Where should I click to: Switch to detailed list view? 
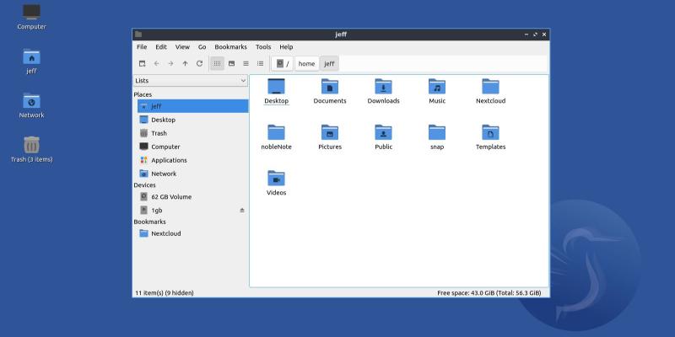(x=260, y=64)
